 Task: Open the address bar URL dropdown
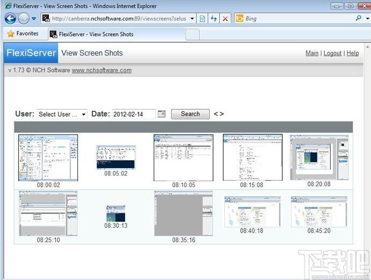(192, 18)
